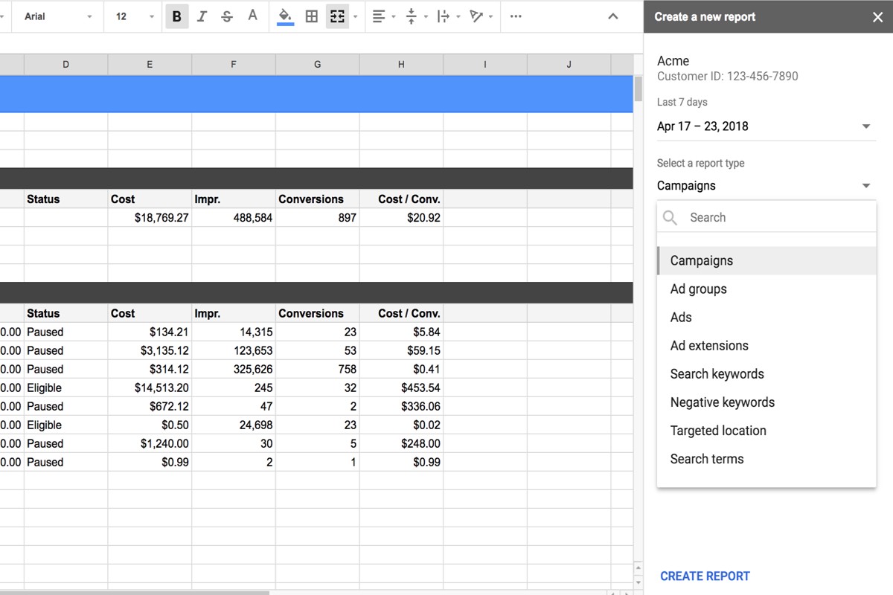Image resolution: width=893 pixels, height=595 pixels.
Task: Open the vertical align menu
Action: [415, 16]
